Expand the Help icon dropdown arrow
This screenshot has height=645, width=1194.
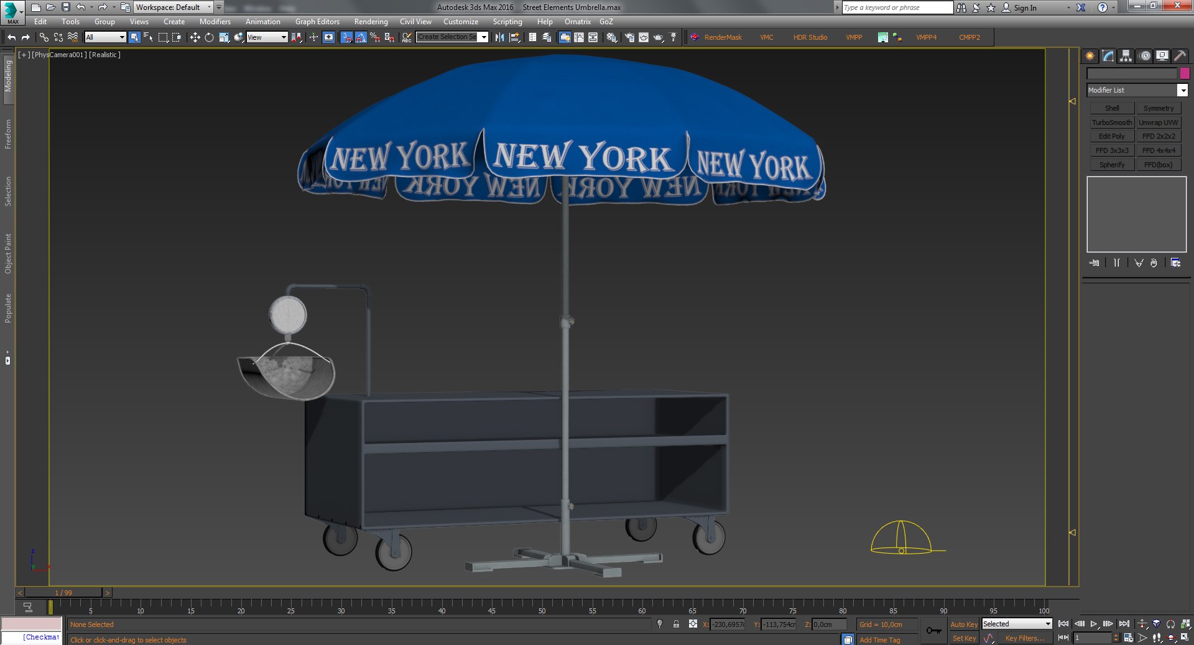(1113, 7)
